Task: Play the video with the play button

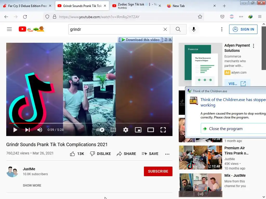Action: tap(15, 130)
